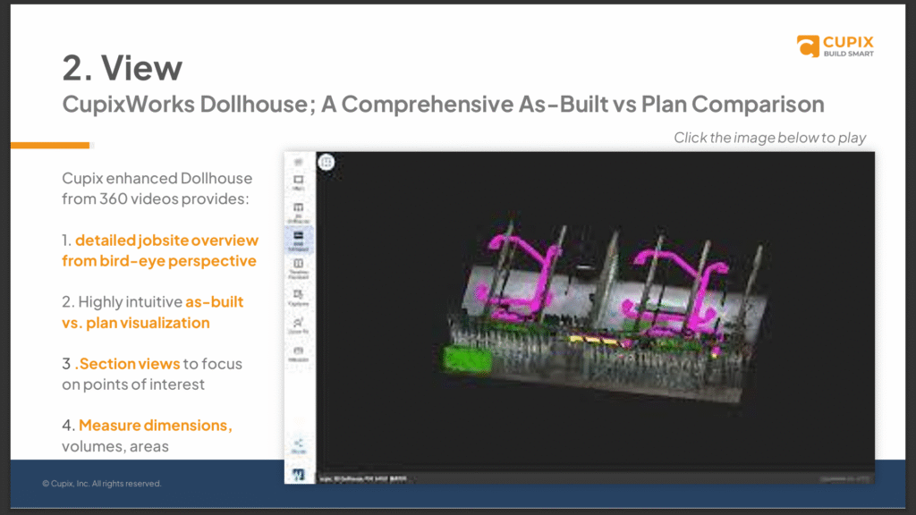This screenshot has height=515, width=916.
Task: Open the hamburger menu atop the viewer sidebar
Action: click(x=299, y=163)
